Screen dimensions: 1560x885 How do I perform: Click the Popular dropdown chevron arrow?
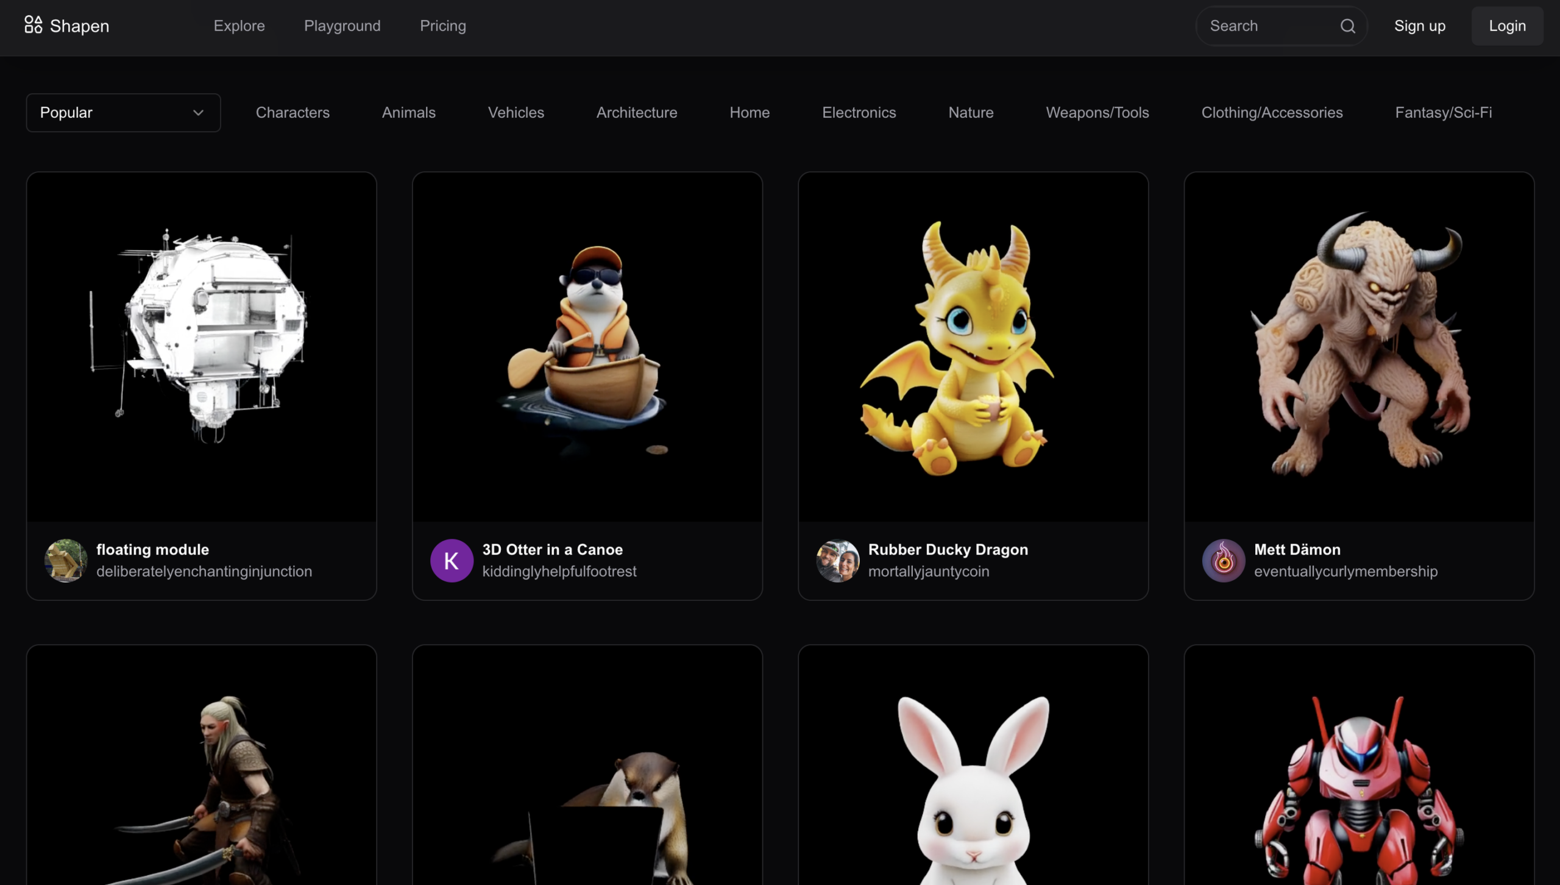[198, 113]
